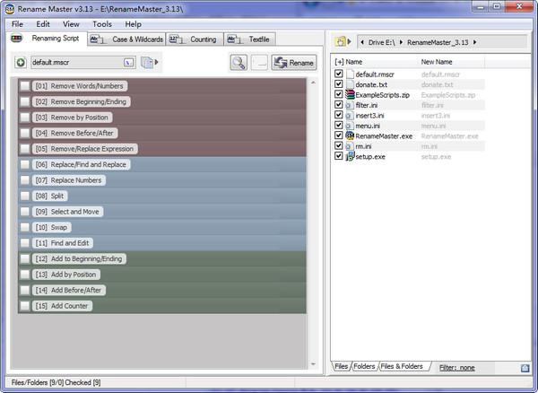Expand the arrow next to Drive E:\
Viewport: 538px width, 393px height.
(401, 42)
